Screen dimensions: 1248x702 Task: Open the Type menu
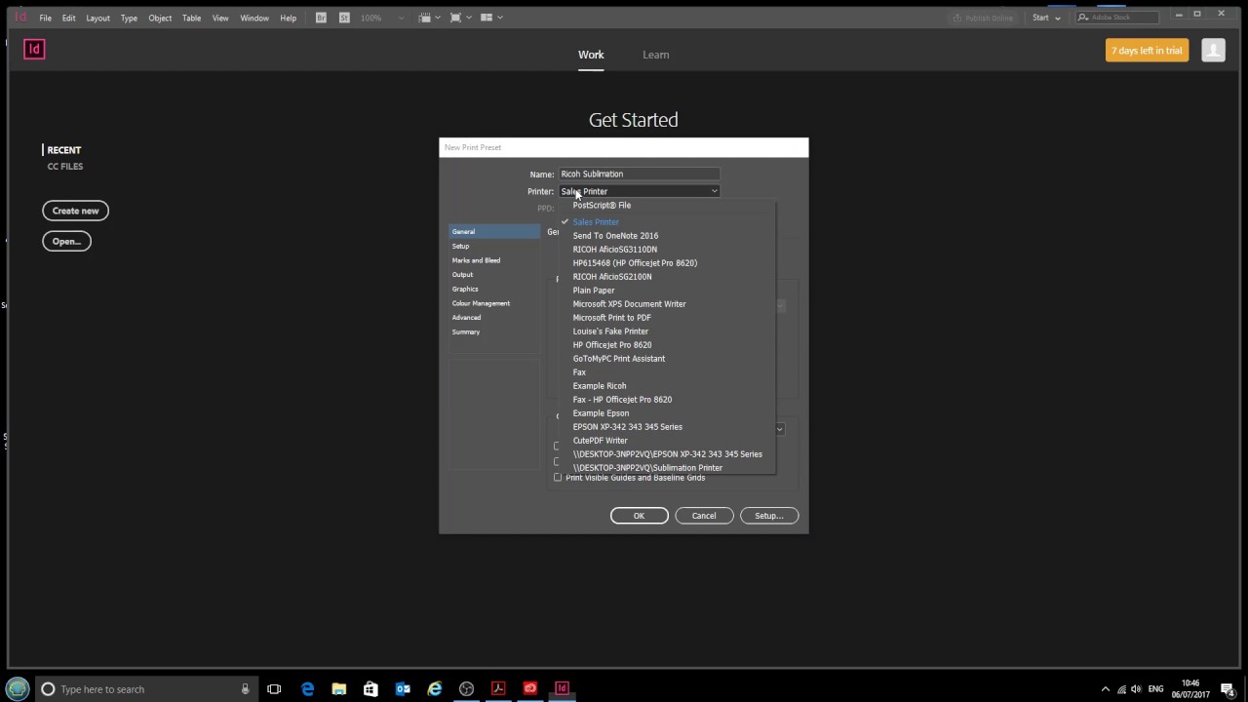click(129, 18)
